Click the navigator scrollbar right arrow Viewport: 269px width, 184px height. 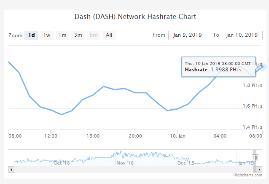coord(259,169)
